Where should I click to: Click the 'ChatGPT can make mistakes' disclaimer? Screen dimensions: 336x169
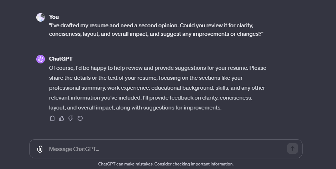click(x=166, y=164)
